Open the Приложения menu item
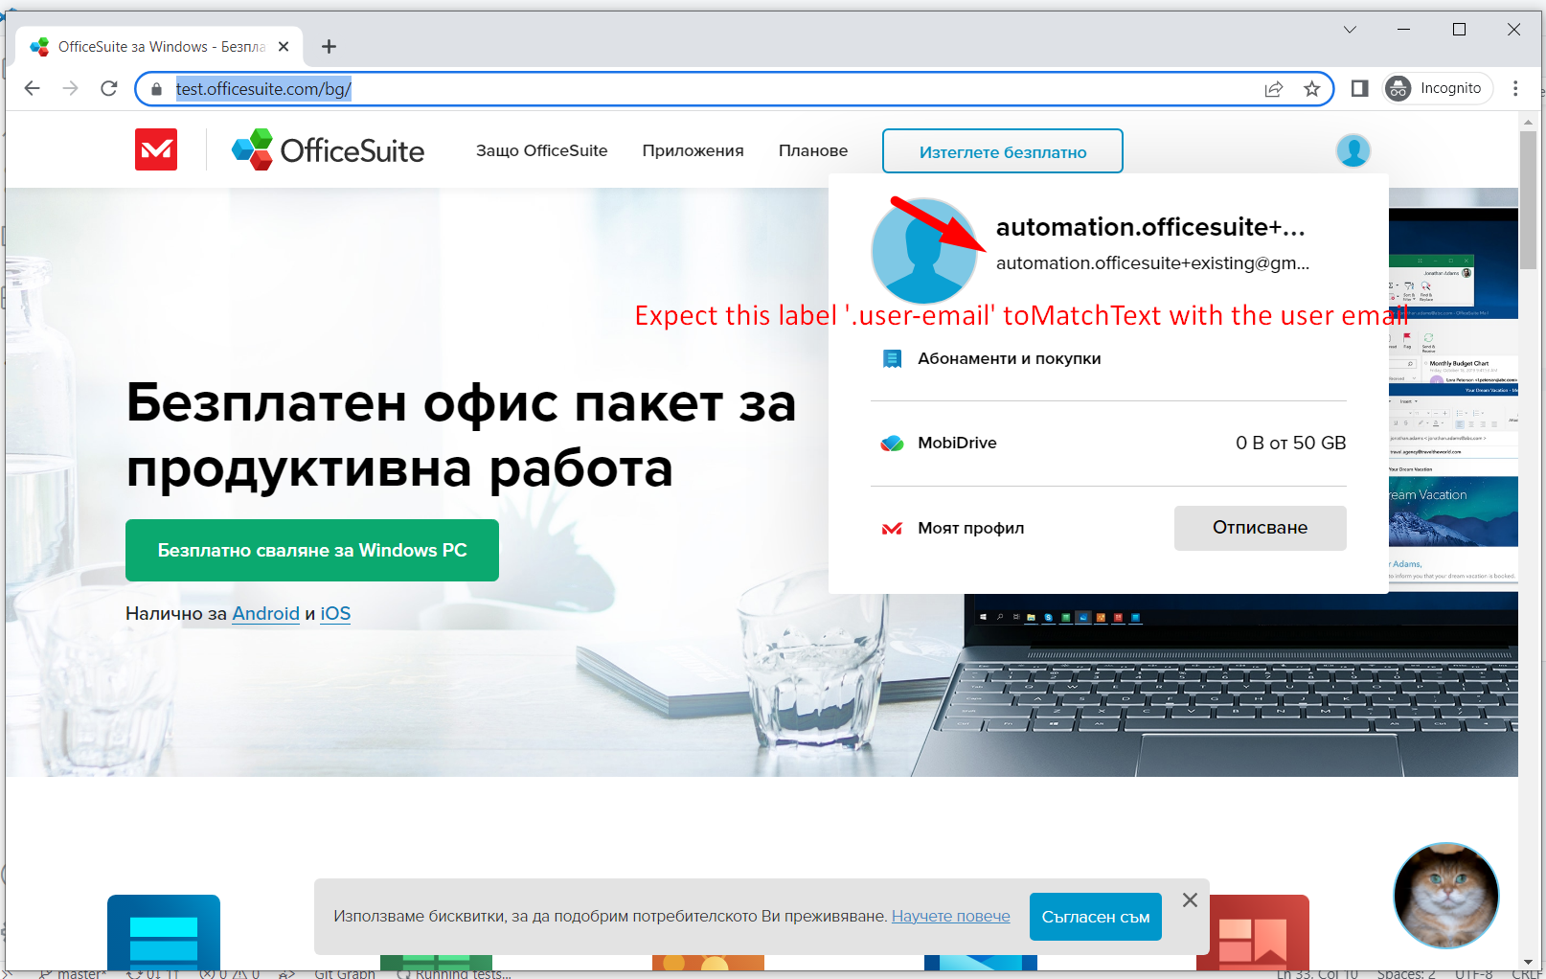This screenshot has height=979, width=1546. coord(693,150)
